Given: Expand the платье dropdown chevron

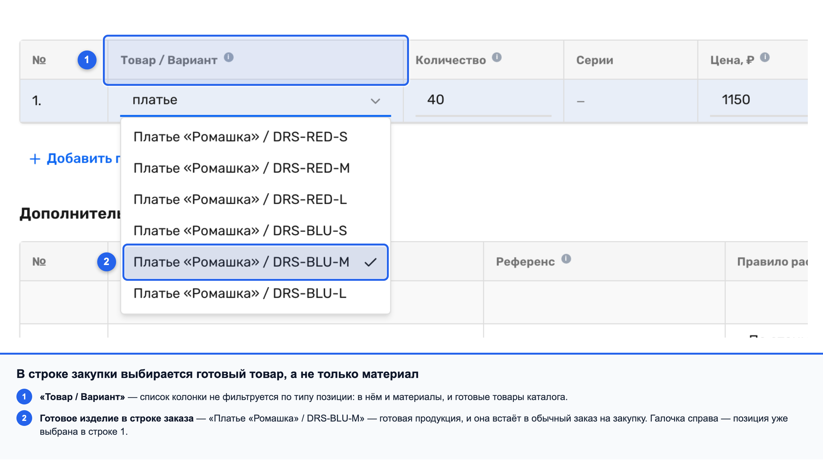Looking at the screenshot, I should (x=376, y=101).
